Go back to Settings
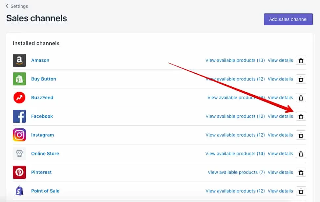The height and width of the screenshot is (202, 320). [17, 6]
